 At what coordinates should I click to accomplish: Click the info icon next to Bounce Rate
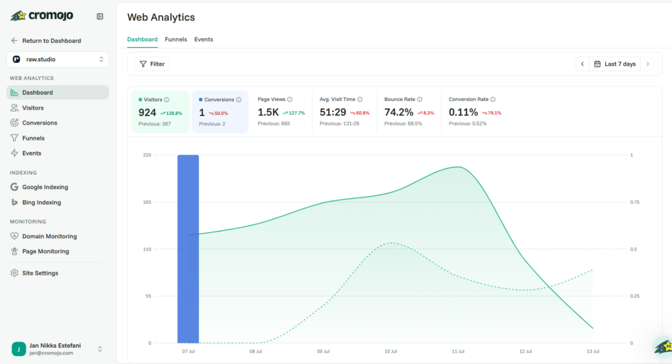point(419,99)
